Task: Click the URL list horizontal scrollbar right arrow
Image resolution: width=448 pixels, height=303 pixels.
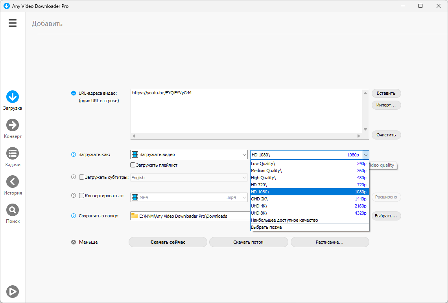Action: 359,136
